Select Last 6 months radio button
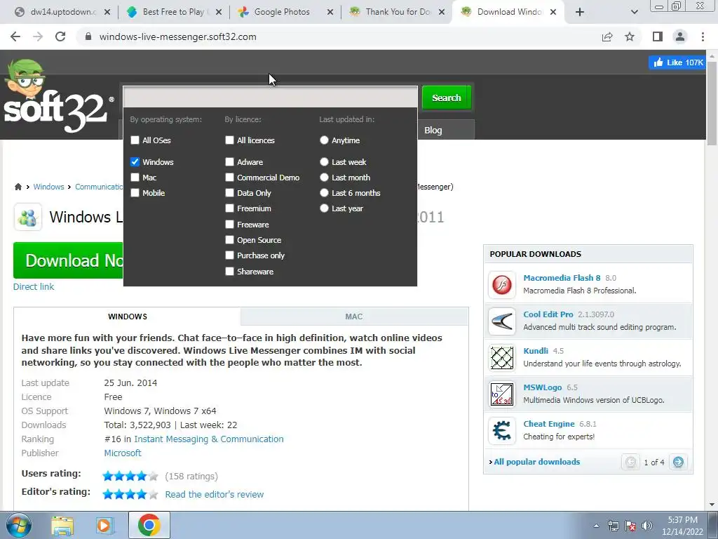Viewport: 718px width, 539px height. (324, 193)
